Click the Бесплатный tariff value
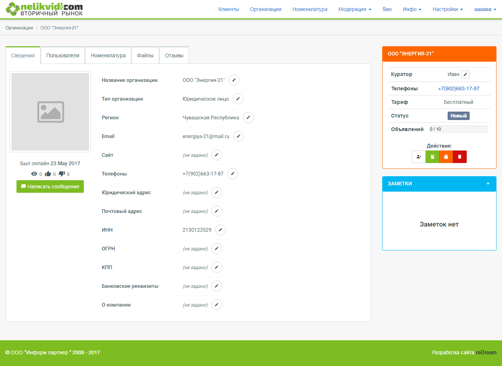The width and height of the screenshot is (502, 366). point(459,102)
